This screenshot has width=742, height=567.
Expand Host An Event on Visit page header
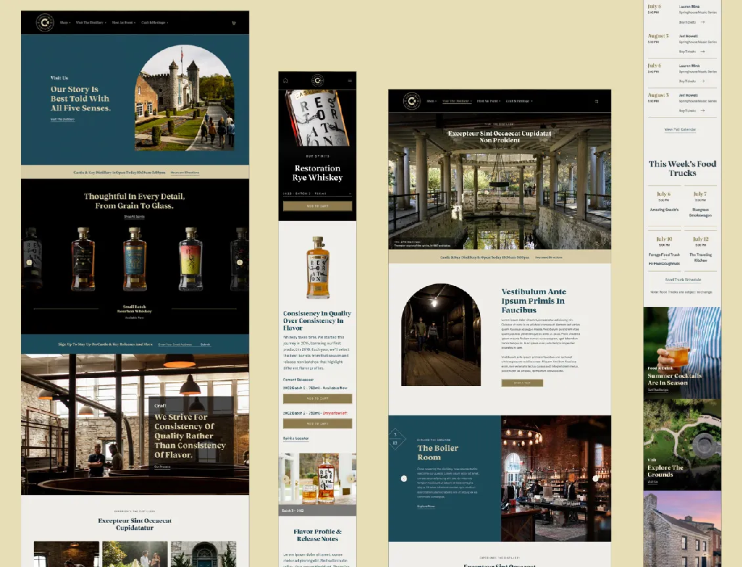[x=489, y=101]
